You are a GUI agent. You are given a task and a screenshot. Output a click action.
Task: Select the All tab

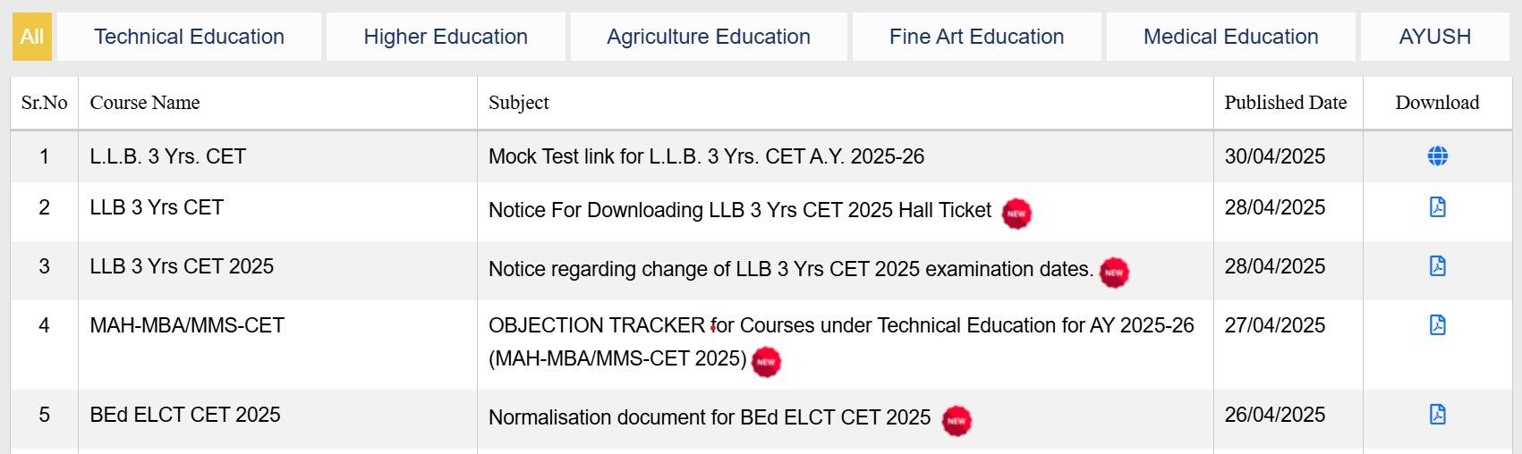pos(32,37)
